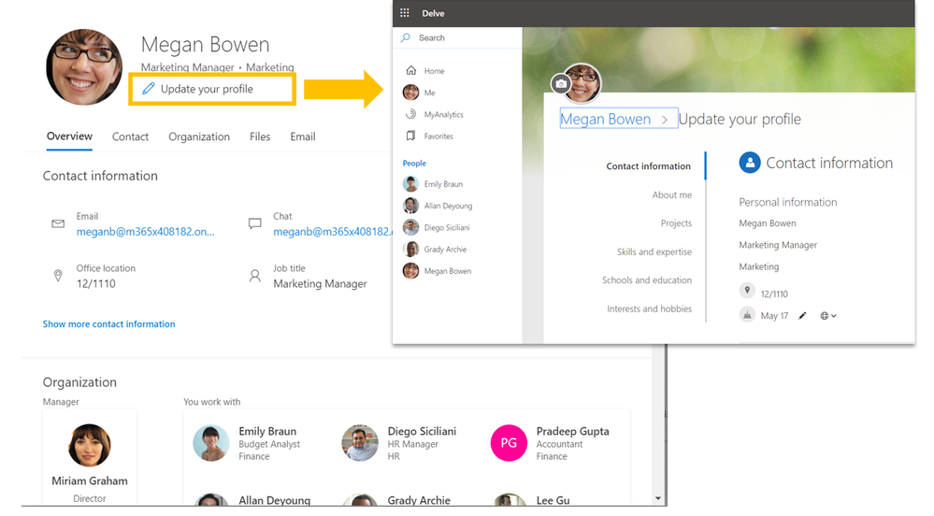Click the MyAnalytics icon in the sidebar

tap(411, 114)
